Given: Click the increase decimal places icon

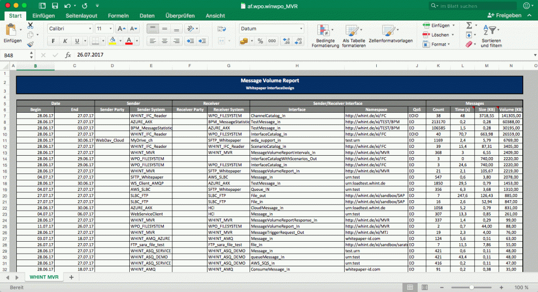Looking at the screenshot, I should pos(286,41).
